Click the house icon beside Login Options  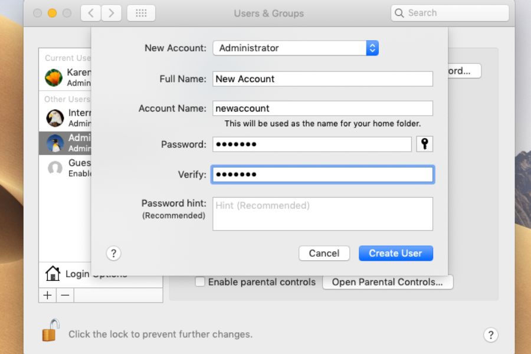[53, 274]
